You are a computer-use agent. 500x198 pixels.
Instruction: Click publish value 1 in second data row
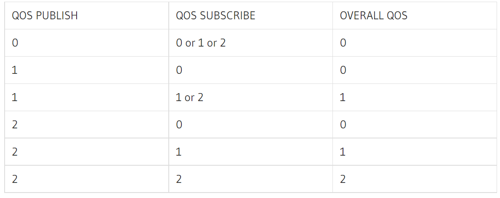point(15,70)
